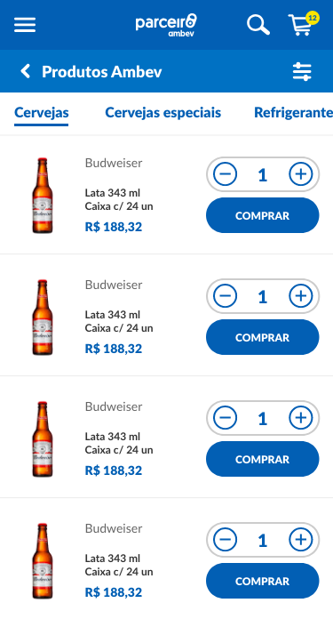Image resolution: width=333 pixels, height=619 pixels.
Task: Switch to the Refrigerantes tab
Action: click(x=294, y=113)
